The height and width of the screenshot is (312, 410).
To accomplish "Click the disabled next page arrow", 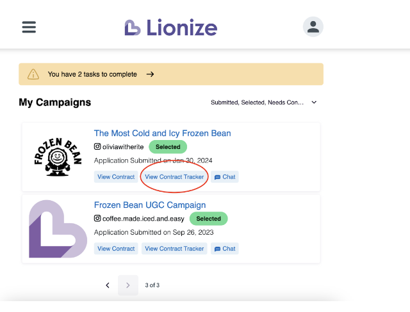I will [x=127, y=285].
